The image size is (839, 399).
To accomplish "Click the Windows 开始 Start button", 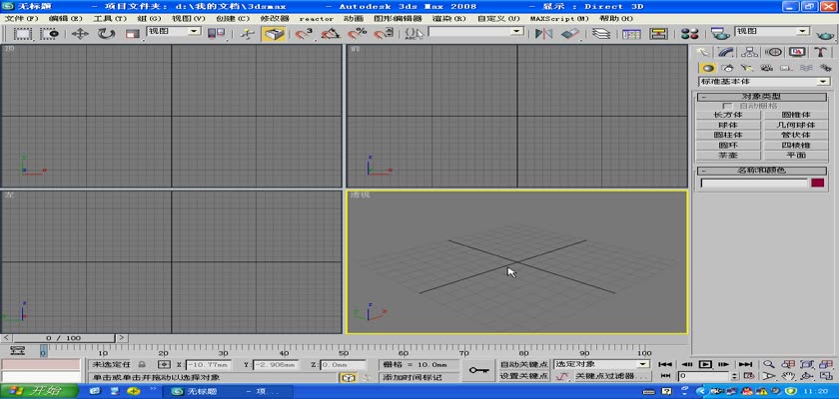I will 40,391.
